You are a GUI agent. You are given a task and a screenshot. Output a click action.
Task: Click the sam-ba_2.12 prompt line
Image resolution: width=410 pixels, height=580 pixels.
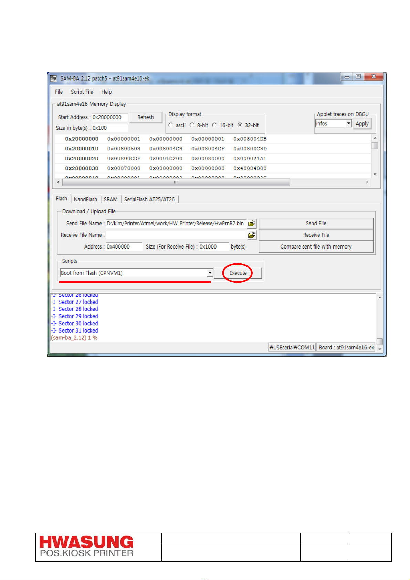tap(74, 338)
